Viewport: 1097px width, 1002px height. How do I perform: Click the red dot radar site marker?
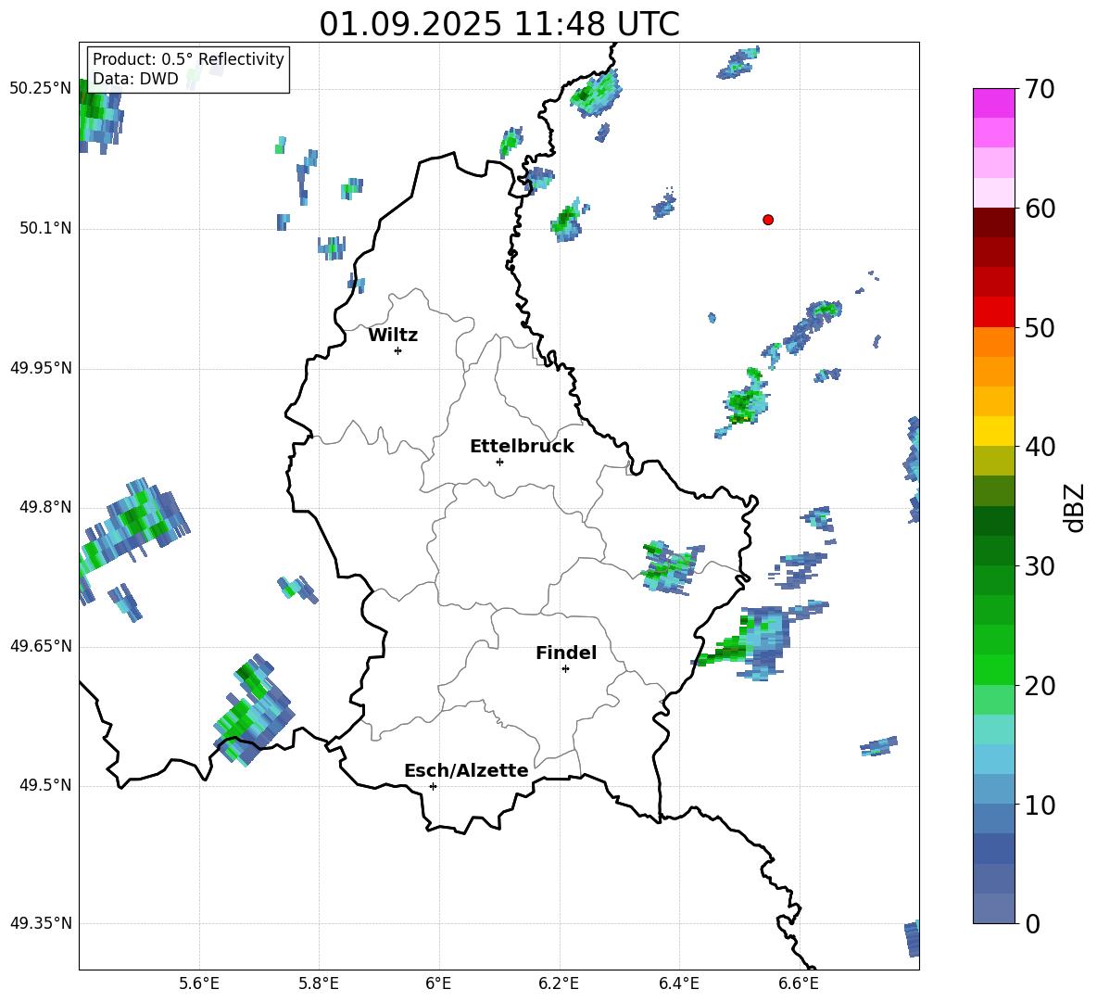point(768,220)
